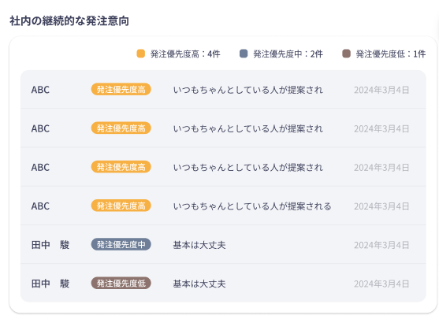Select the 発注優先度中：2件 legend label

tap(288, 54)
